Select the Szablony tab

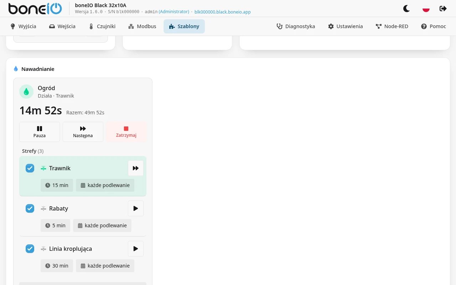coord(184,26)
